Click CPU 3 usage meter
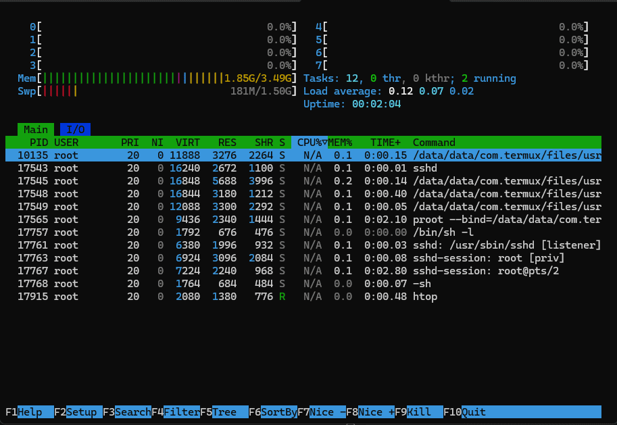The image size is (617, 425). (164, 66)
